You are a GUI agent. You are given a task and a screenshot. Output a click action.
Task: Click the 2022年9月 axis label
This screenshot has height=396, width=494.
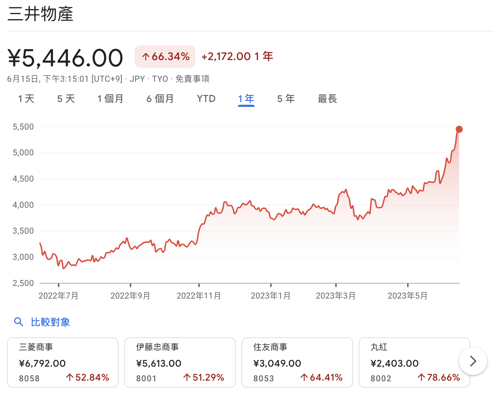click(x=130, y=296)
